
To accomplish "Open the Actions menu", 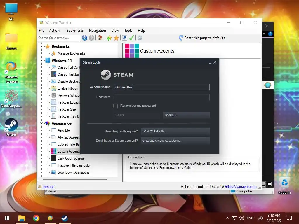I will 55,30.
